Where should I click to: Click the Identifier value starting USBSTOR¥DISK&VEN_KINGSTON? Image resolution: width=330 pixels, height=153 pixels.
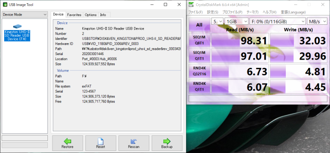(x=131, y=39)
